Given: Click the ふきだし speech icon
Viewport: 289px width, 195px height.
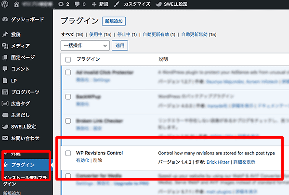Looking at the screenshot, I should 5,115.
